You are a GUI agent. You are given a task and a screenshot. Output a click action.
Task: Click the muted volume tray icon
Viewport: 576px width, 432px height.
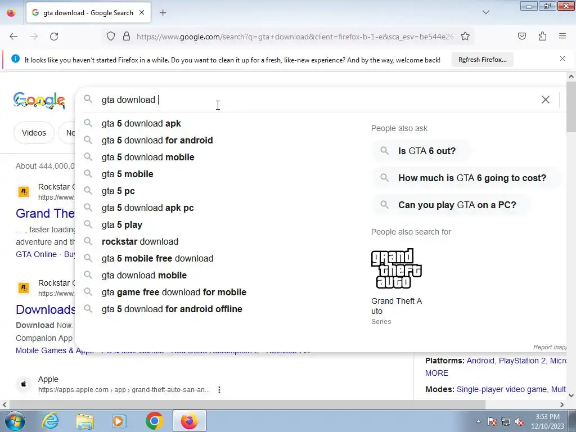pos(519,422)
